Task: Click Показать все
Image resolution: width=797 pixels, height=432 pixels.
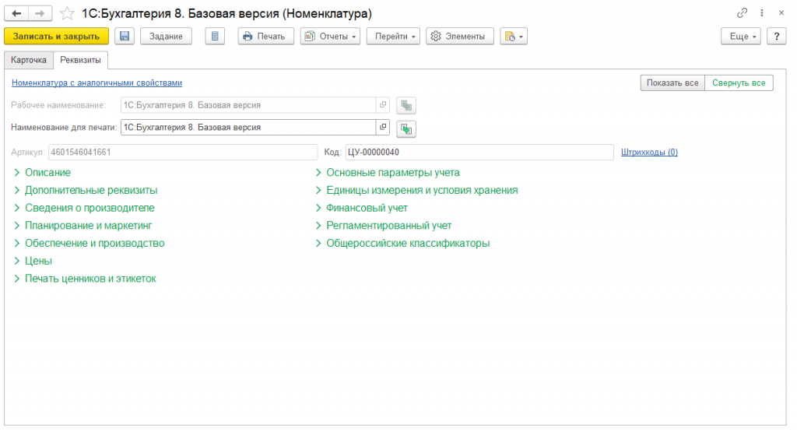Action: coord(672,83)
